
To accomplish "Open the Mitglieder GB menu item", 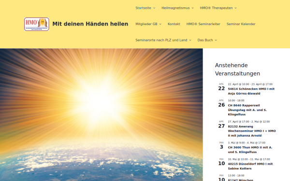I will coord(146,24).
